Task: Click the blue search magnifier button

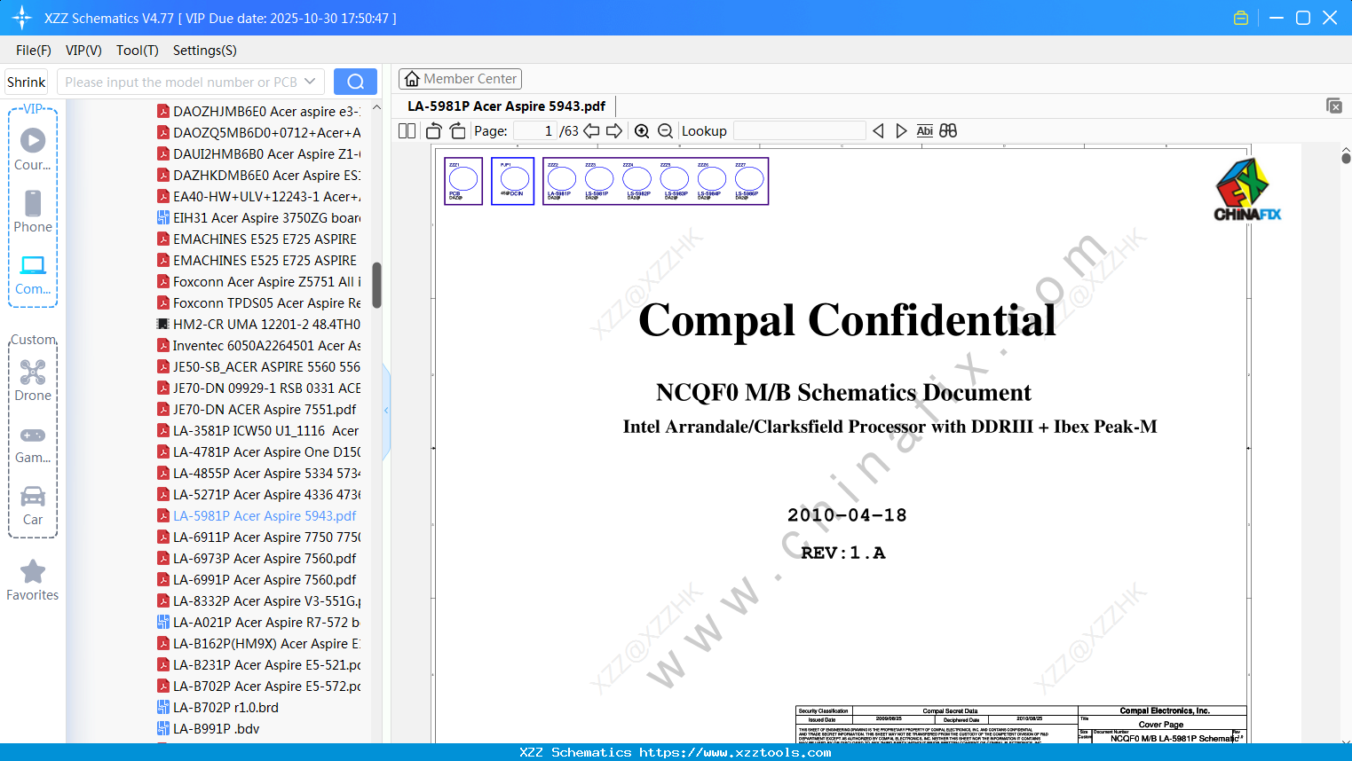Action: 355,82
